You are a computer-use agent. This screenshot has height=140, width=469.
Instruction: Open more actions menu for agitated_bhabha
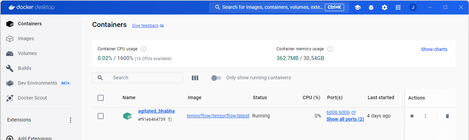coord(425,116)
